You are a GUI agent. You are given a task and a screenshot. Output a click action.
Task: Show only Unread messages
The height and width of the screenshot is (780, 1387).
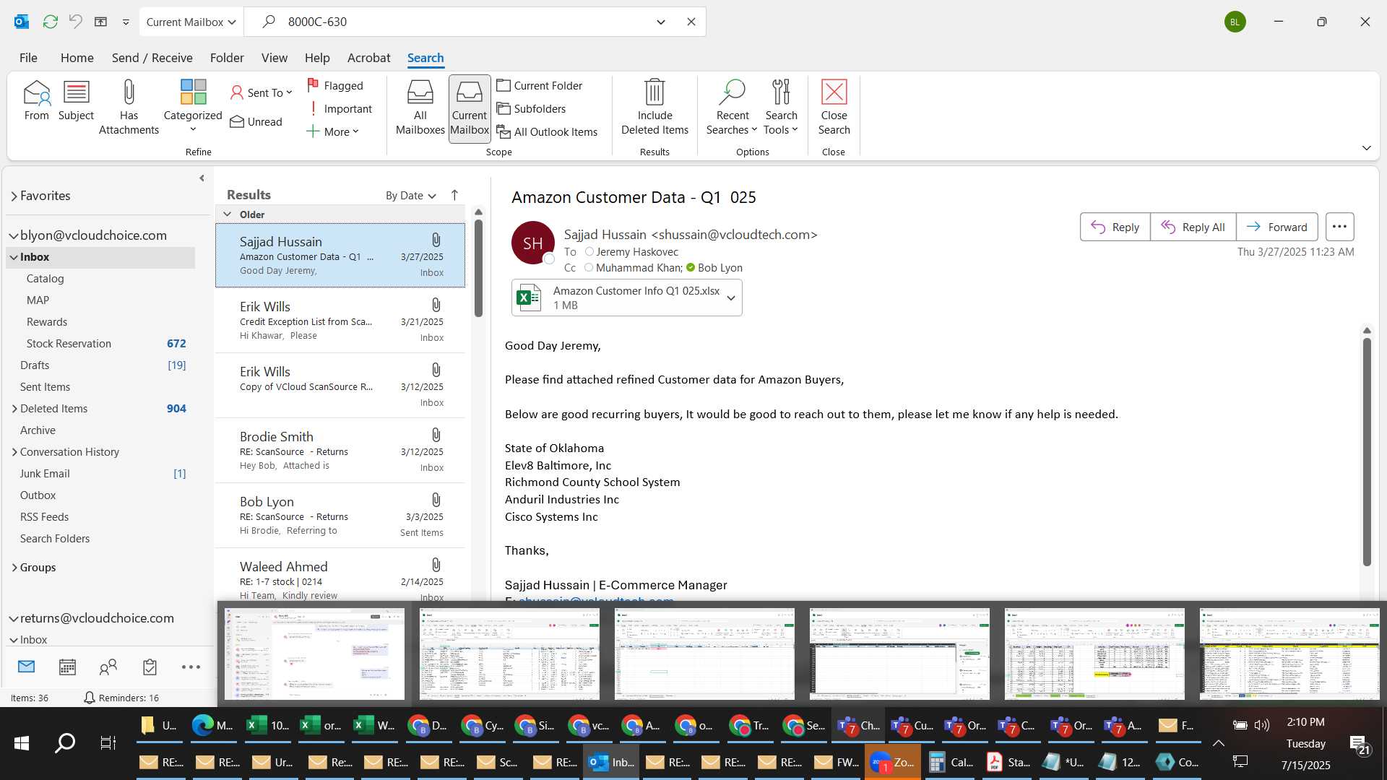coord(256,121)
